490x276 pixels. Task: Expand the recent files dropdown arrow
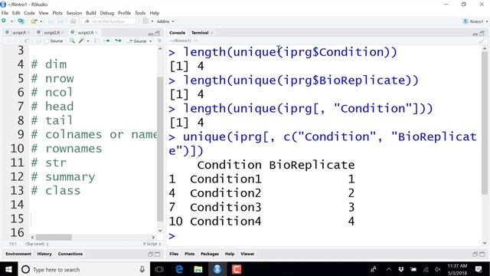pyautogui.click(x=41, y=21)
